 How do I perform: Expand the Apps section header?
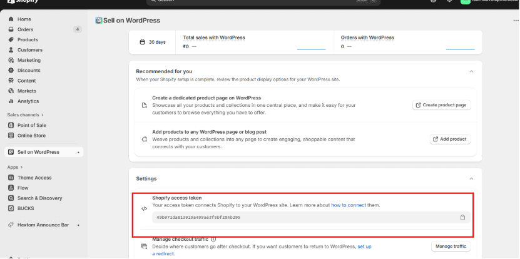click(x=15, y=167)
